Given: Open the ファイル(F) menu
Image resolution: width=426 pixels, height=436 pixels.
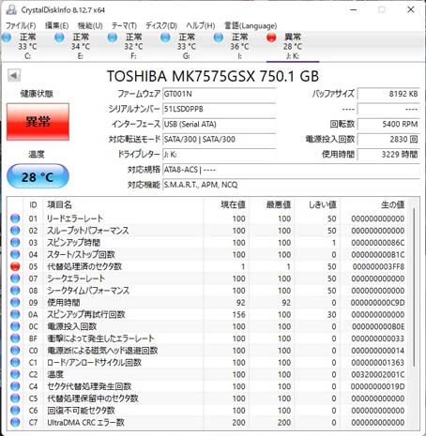Looking at the screenshot, I should [x=21, y=25].
